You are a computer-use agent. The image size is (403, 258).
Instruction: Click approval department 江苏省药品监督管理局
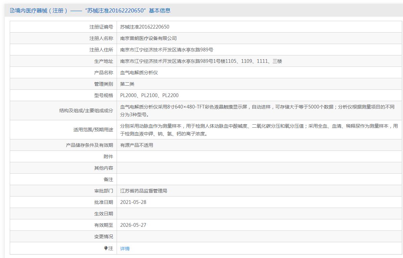(144, 191)
